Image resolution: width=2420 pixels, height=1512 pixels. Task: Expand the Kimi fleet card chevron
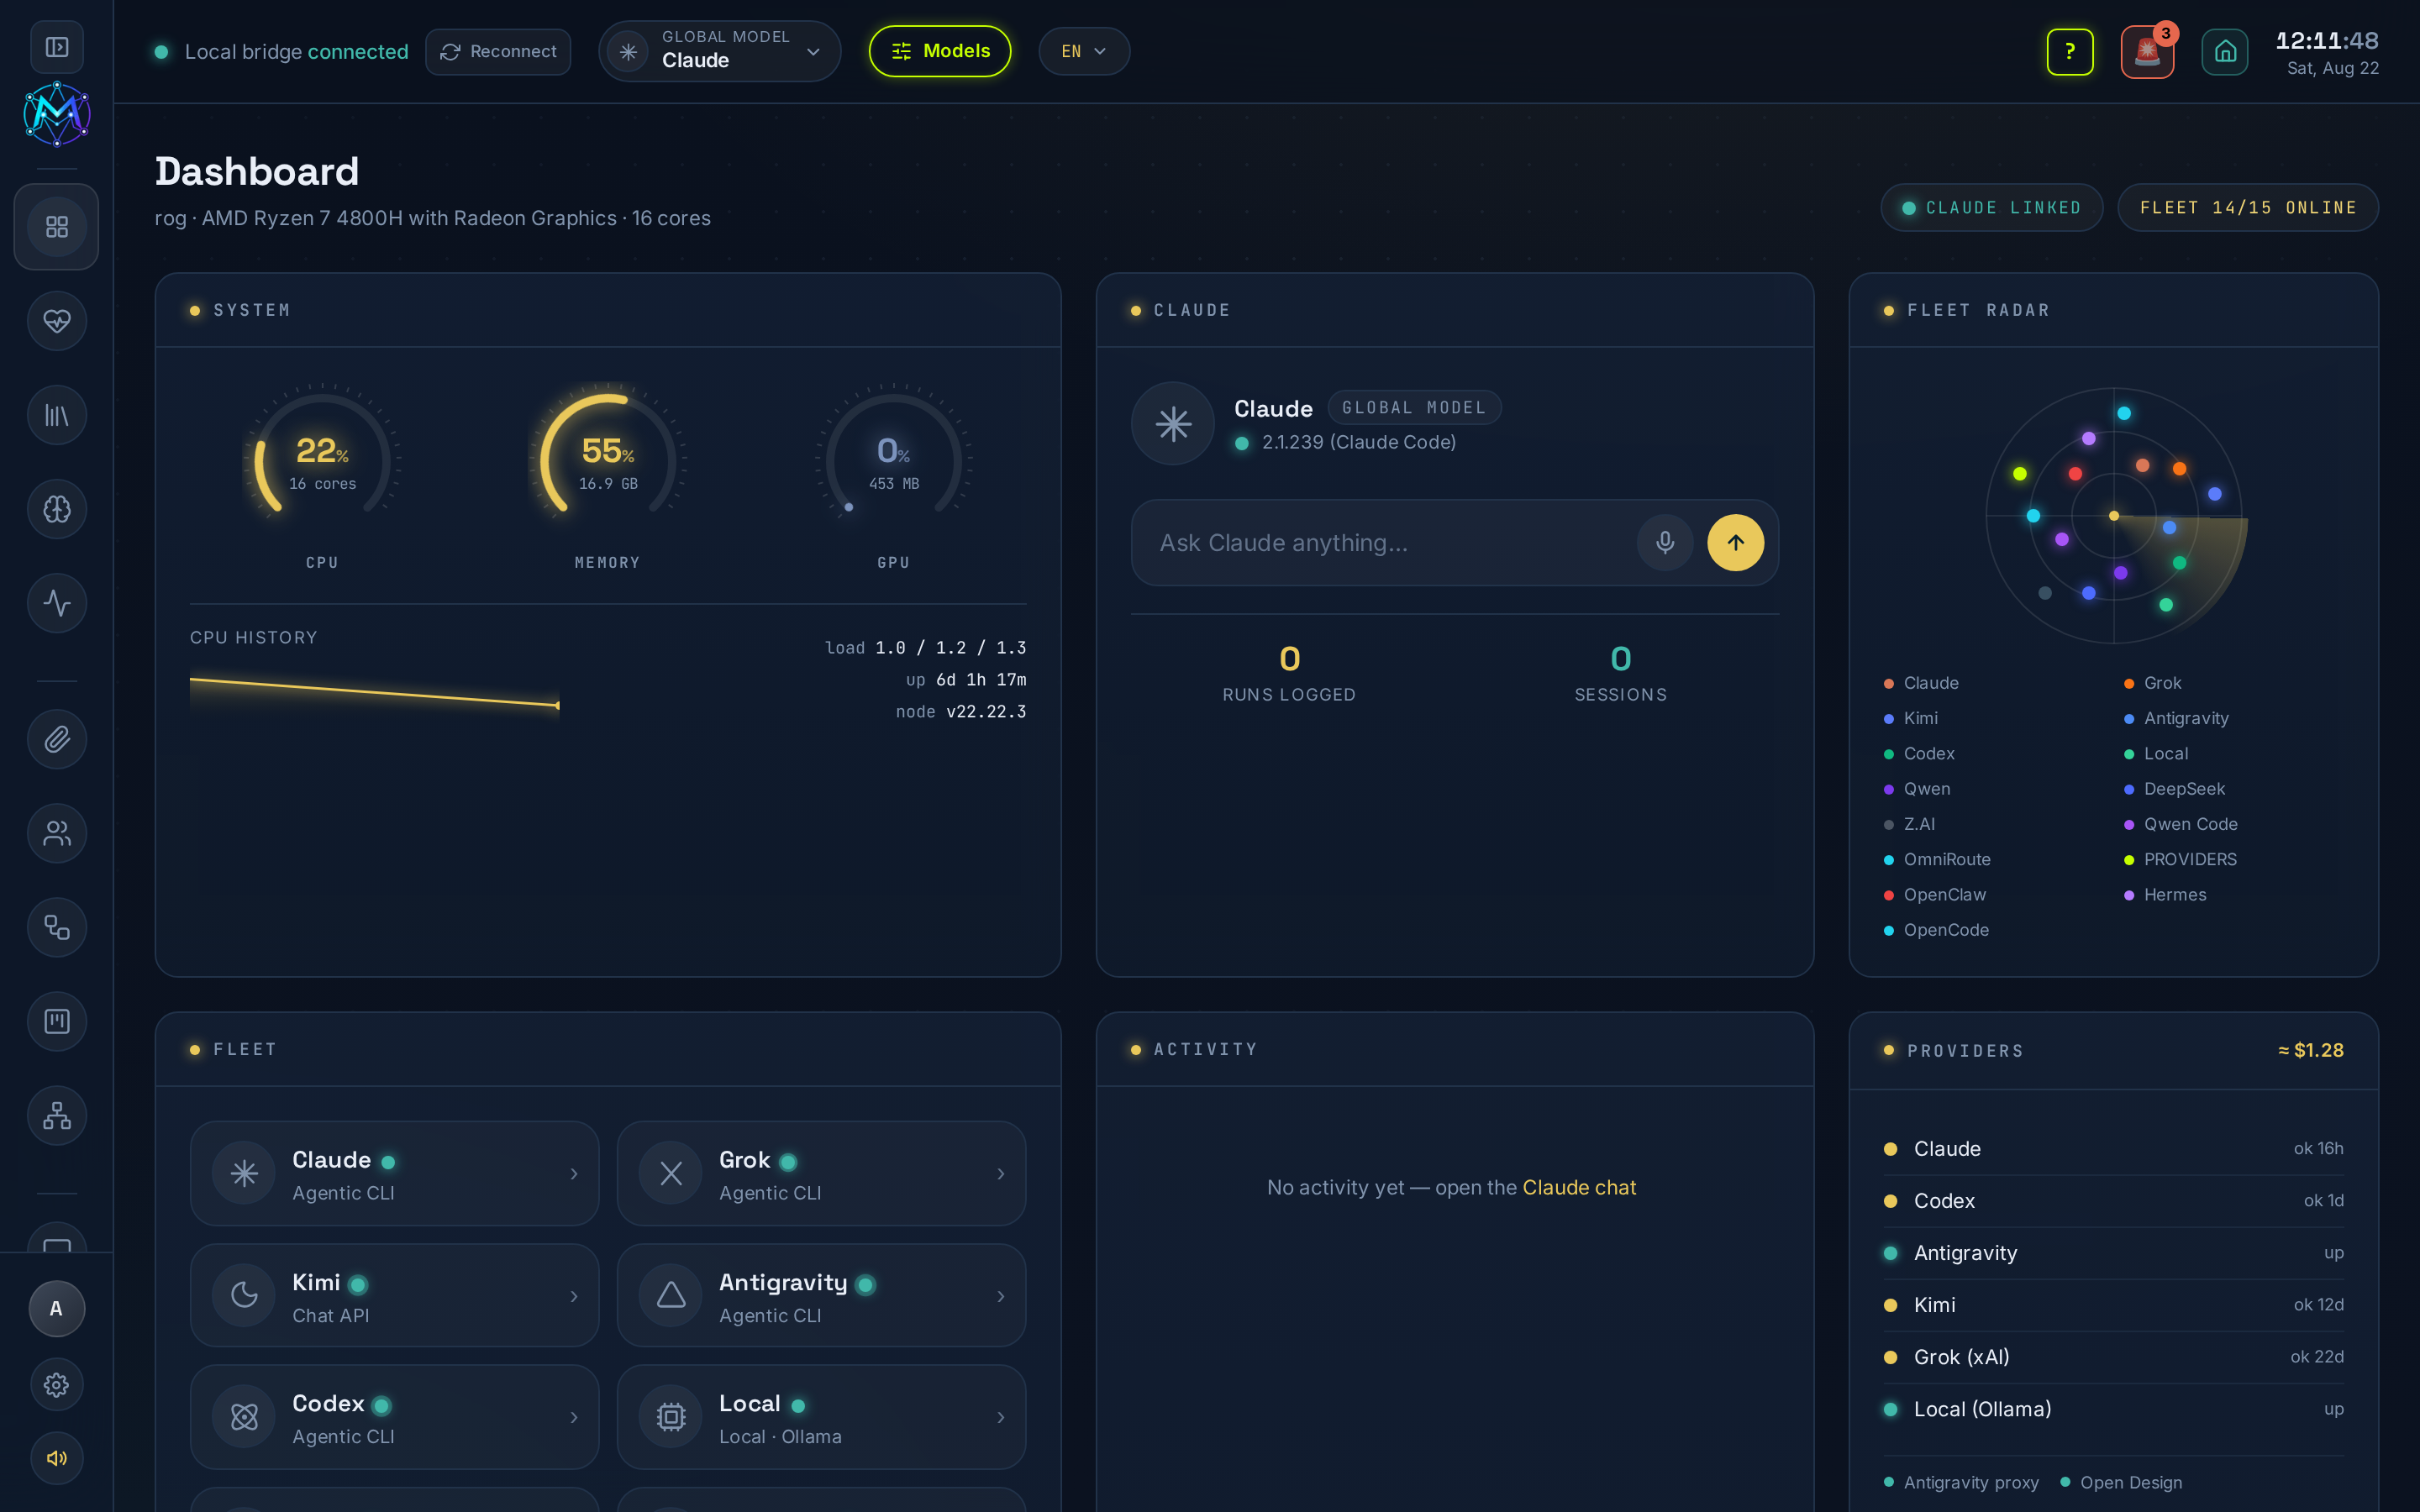[x=574, y=1296]
